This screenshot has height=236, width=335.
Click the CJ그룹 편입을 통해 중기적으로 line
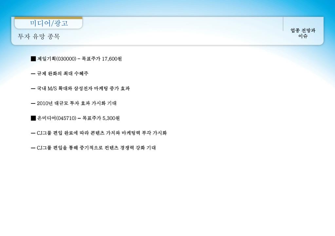click(x=93, y=148)
